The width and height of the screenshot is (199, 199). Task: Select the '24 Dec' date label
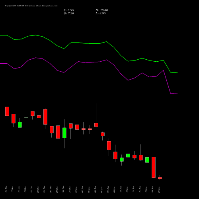(44, 189)
